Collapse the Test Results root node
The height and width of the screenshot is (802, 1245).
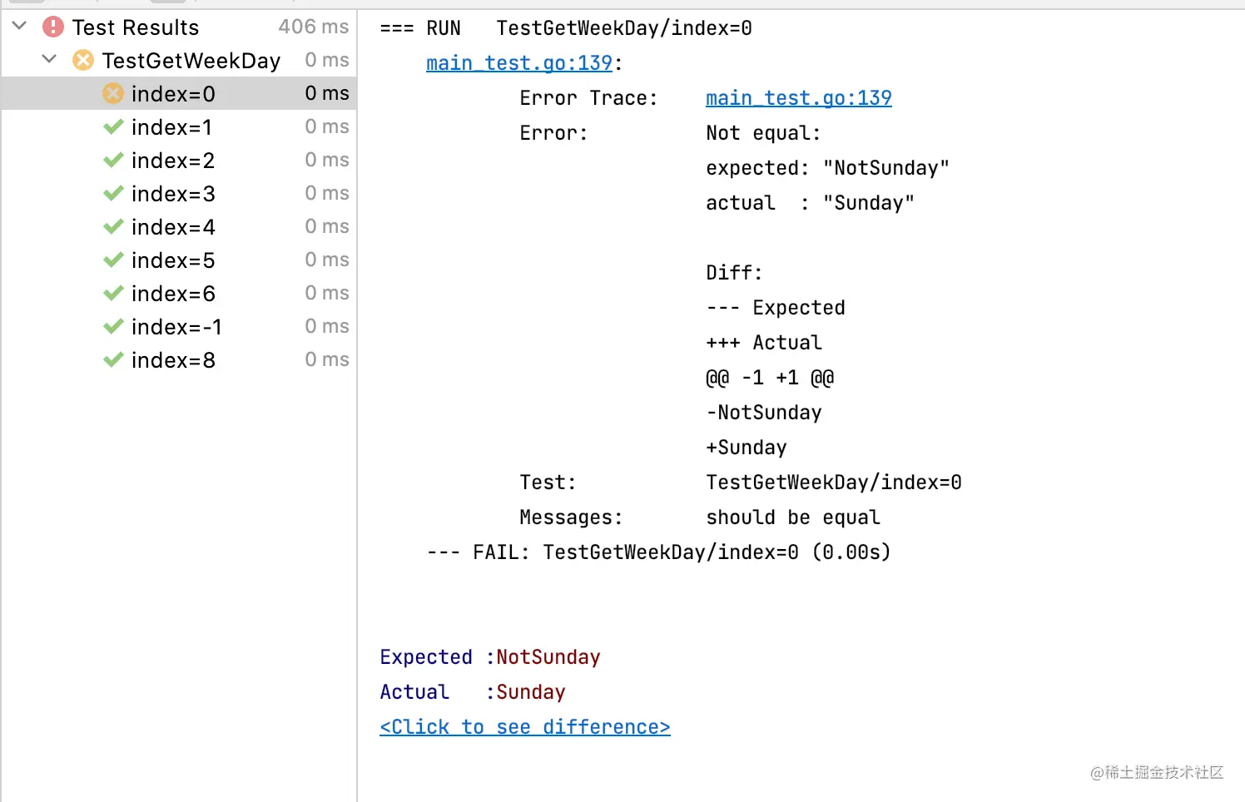(x=20, y=27)
